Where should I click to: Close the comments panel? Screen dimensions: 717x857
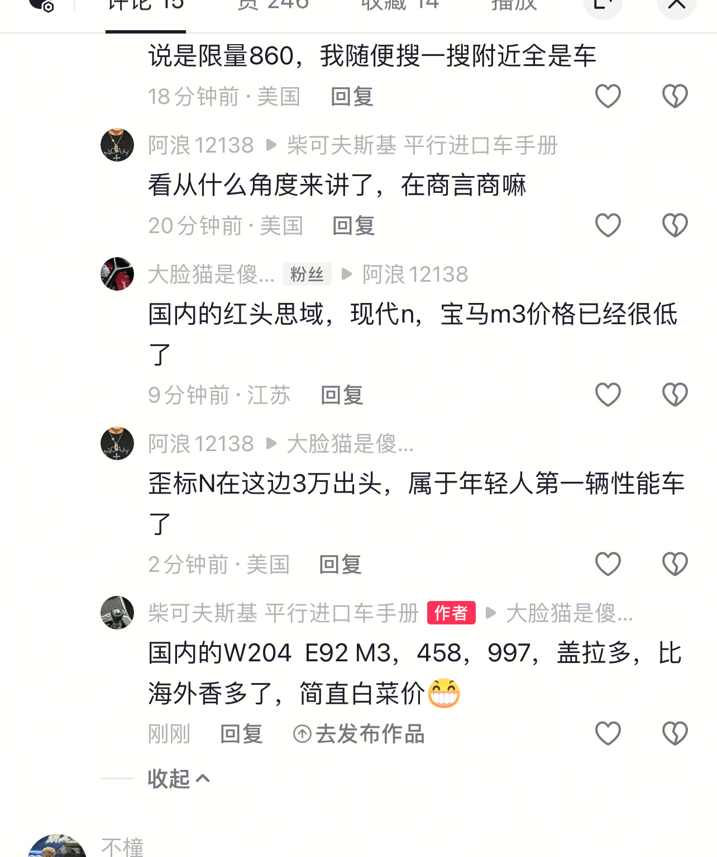(676, 6)
